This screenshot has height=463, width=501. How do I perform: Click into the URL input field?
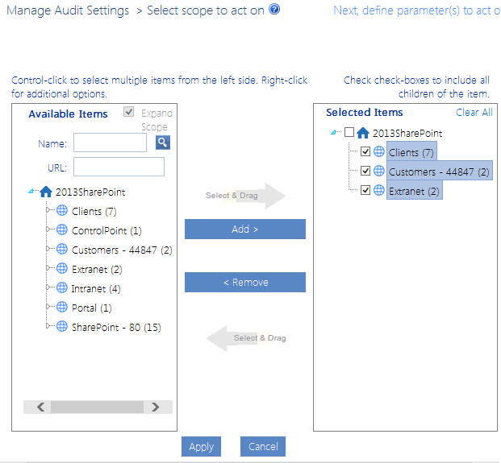(119, 167)
